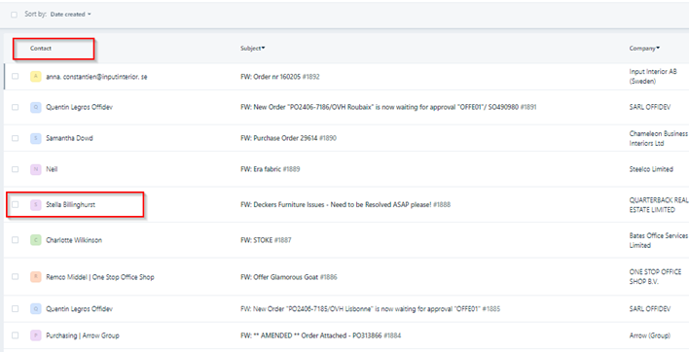This screenshot has width=689, height=352.
Task: Toggle the select-all checkbox beside Sort by
Action: [x=14, y=15]
